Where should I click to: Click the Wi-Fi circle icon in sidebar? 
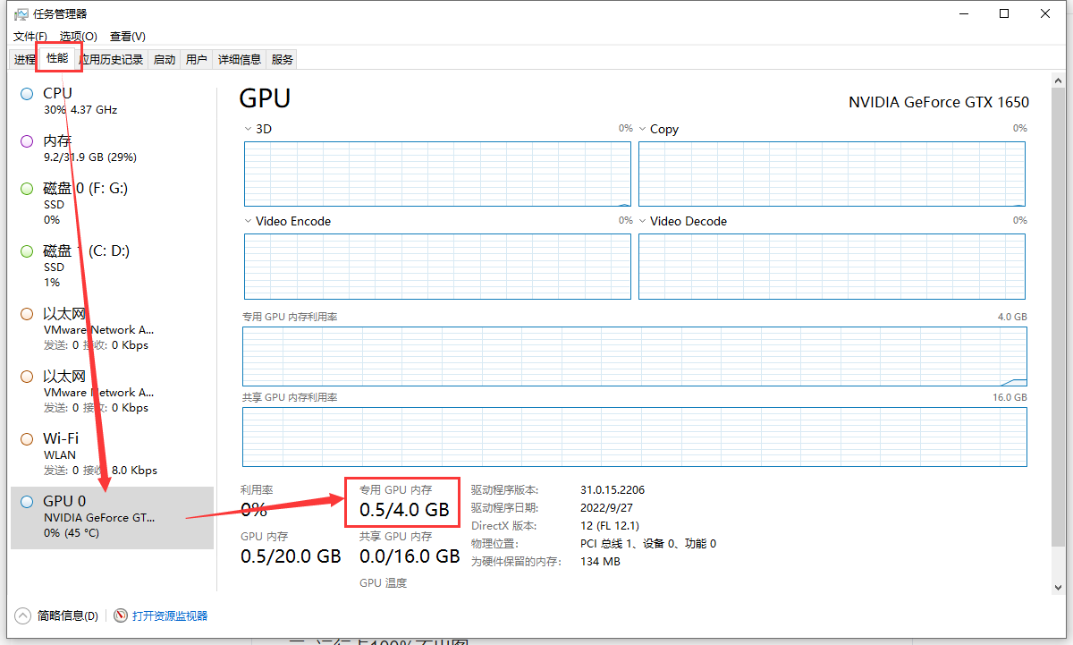click(26, 438)
